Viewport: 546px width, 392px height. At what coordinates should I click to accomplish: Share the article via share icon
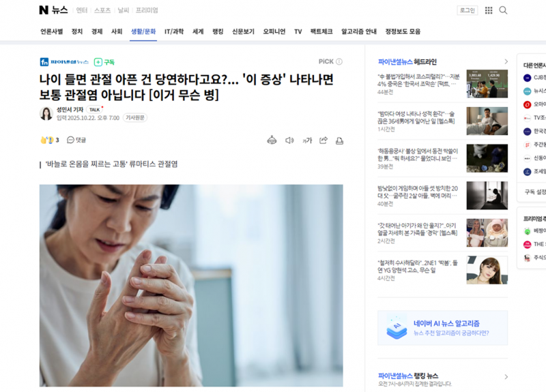(324, 140)
